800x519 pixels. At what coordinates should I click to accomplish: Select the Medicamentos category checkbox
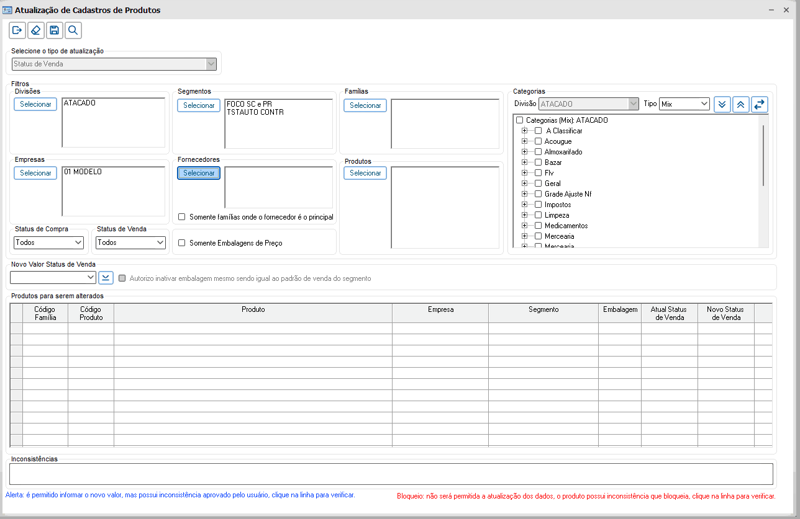(539, 226)
